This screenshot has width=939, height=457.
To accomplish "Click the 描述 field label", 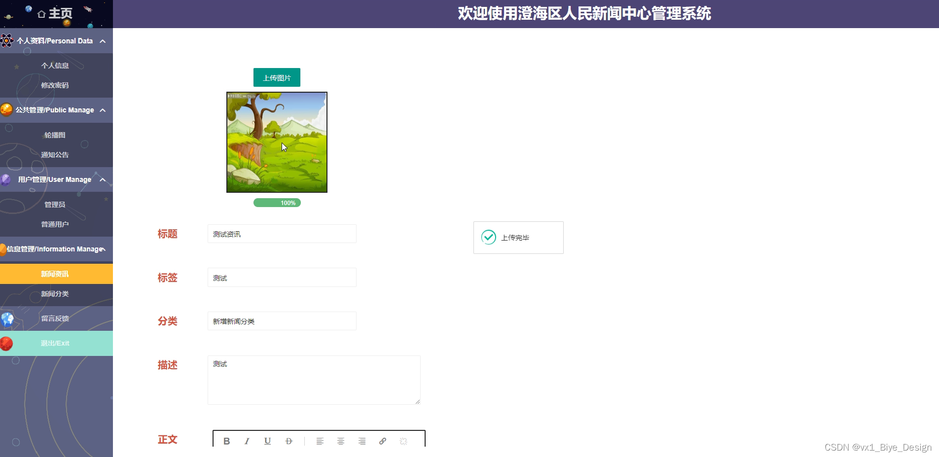I will tap(167, 365).
